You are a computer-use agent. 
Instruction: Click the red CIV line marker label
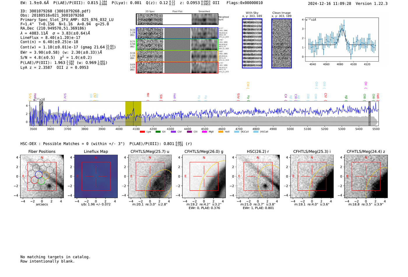click(326, 96)
